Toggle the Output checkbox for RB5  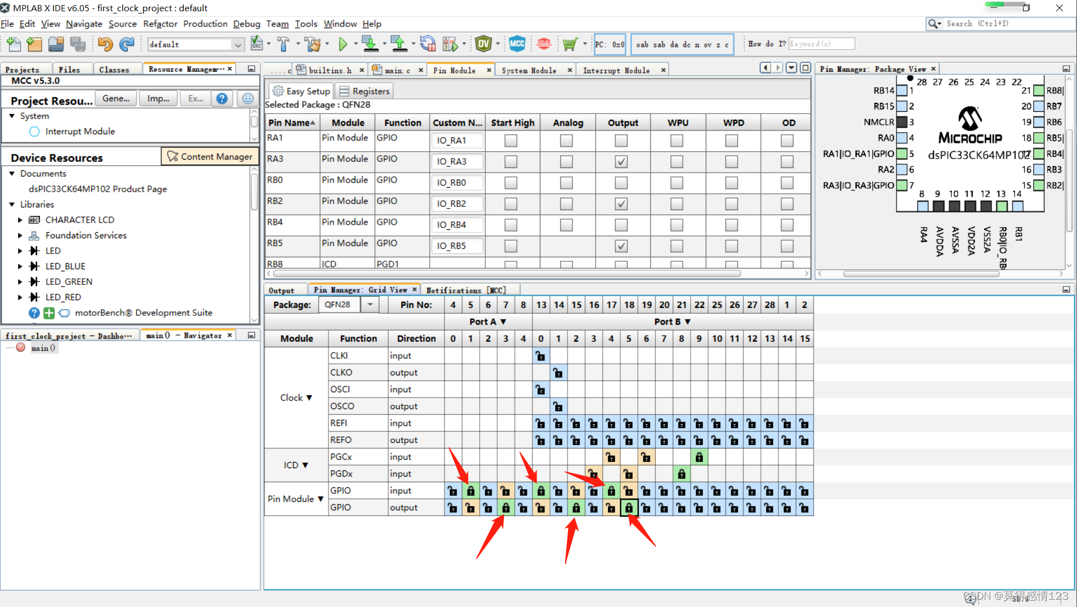click(621, 246)
